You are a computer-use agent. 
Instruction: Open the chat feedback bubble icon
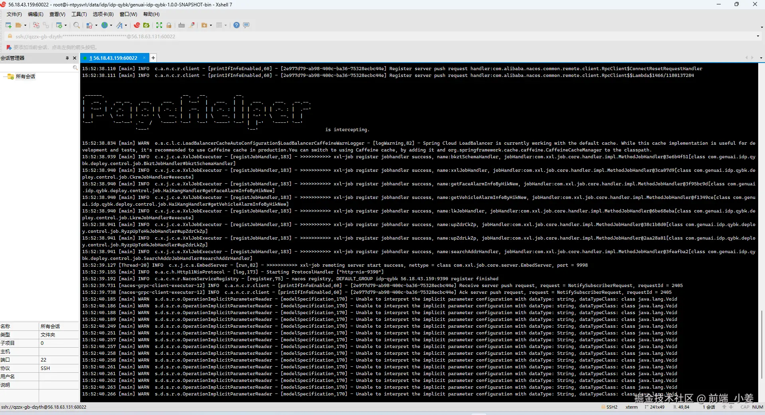[246, 25]
